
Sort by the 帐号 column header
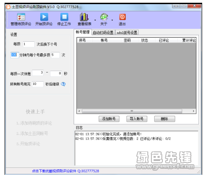tap(107, 40)
